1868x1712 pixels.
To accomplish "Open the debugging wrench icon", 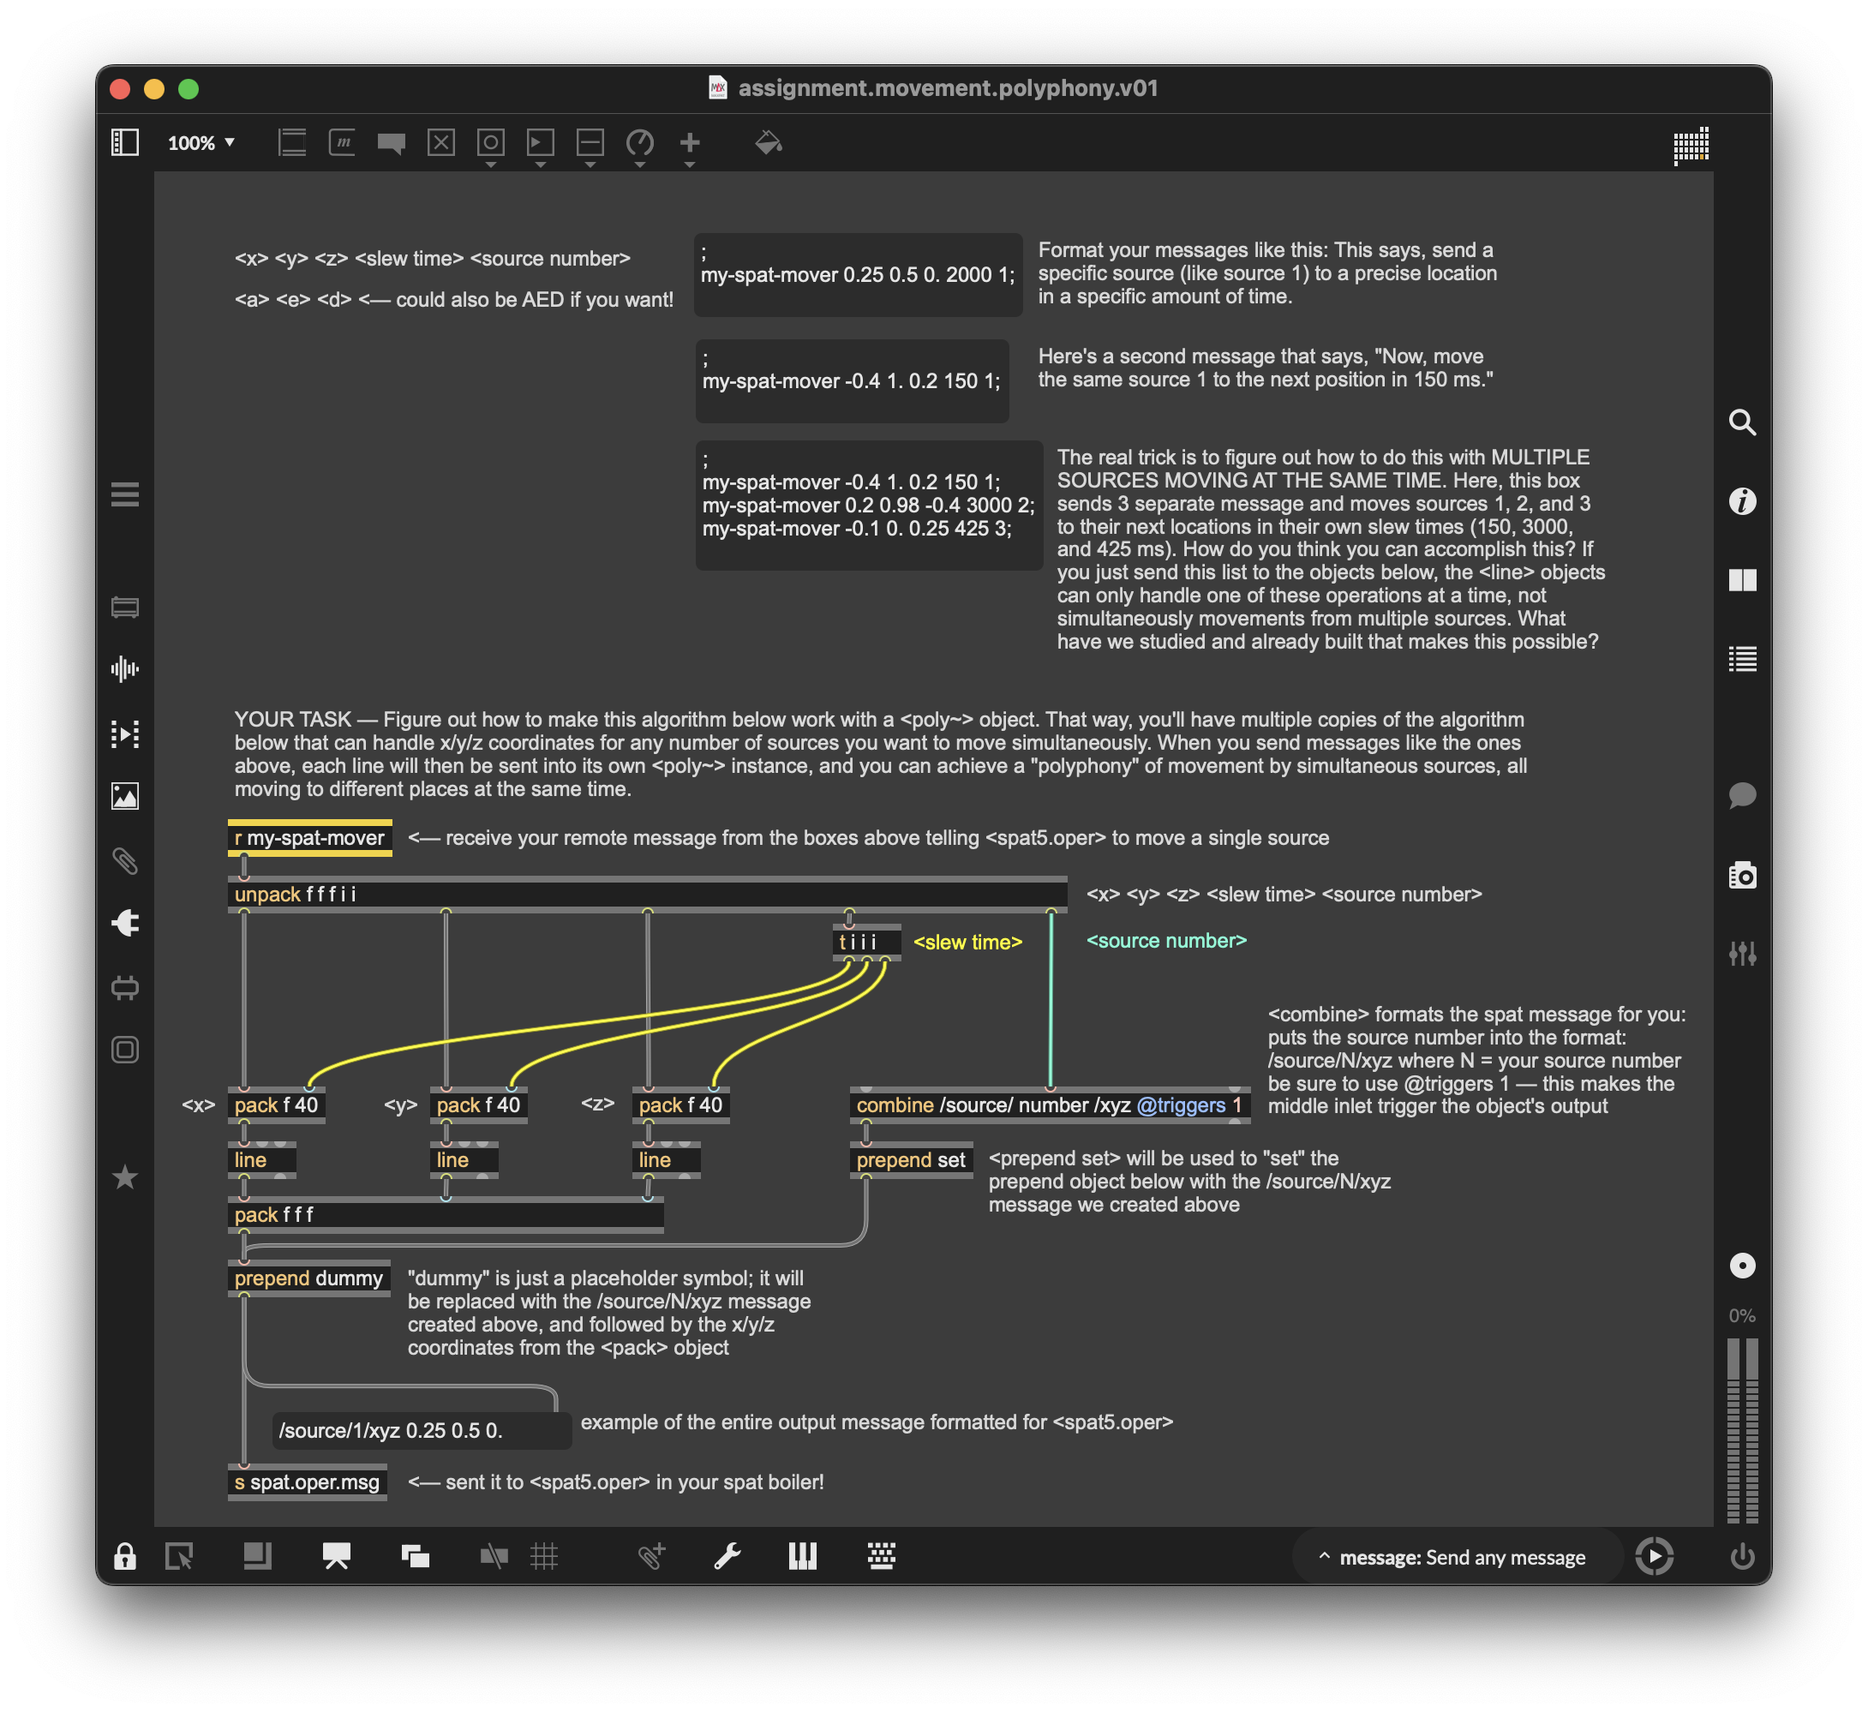I will 727,1556.
